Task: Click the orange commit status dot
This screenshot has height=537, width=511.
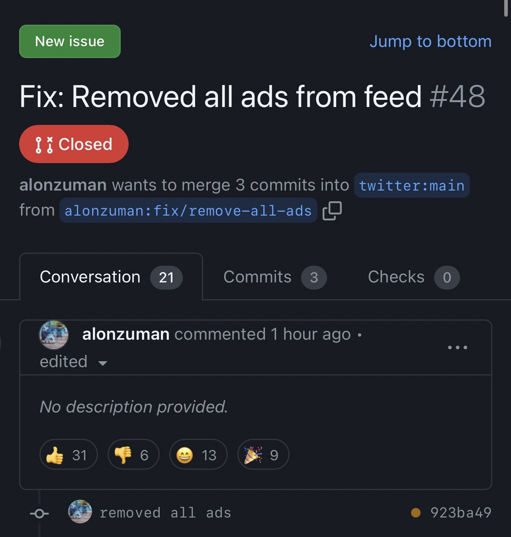Action: (x=415, y=513)
